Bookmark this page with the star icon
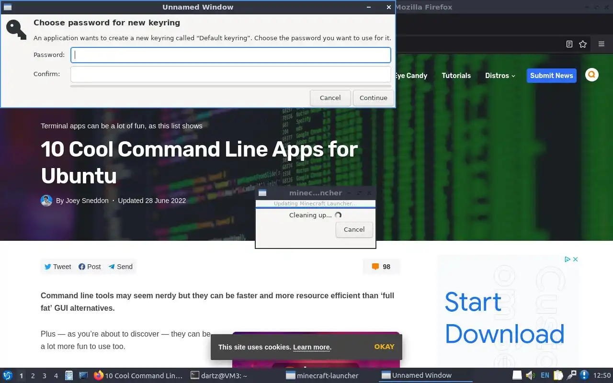613x383 pixels. (x=583, y=44)
